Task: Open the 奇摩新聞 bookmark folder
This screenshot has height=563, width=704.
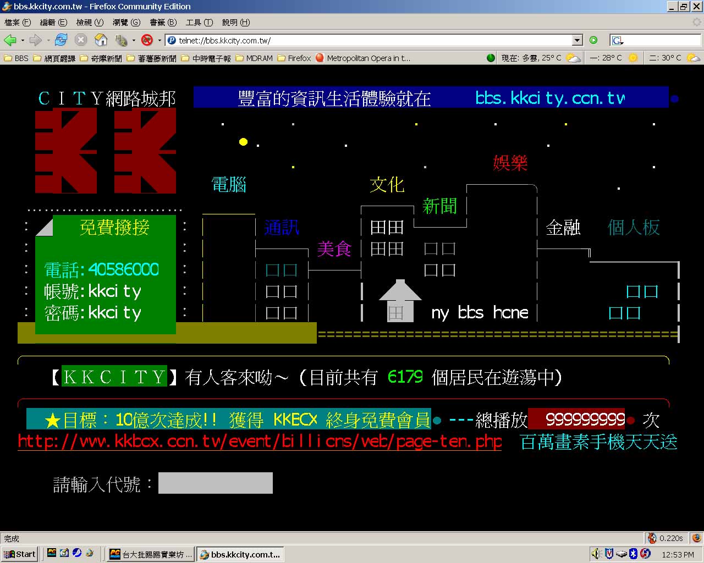Action: (101, 58)
